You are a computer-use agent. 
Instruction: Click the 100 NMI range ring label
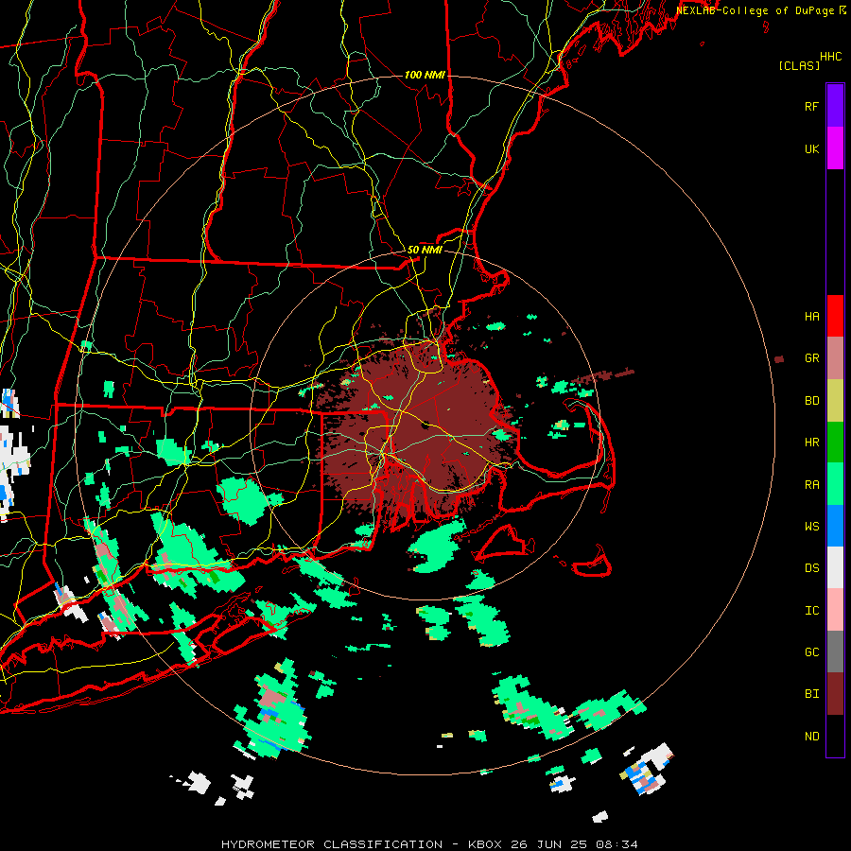(425, 75)
